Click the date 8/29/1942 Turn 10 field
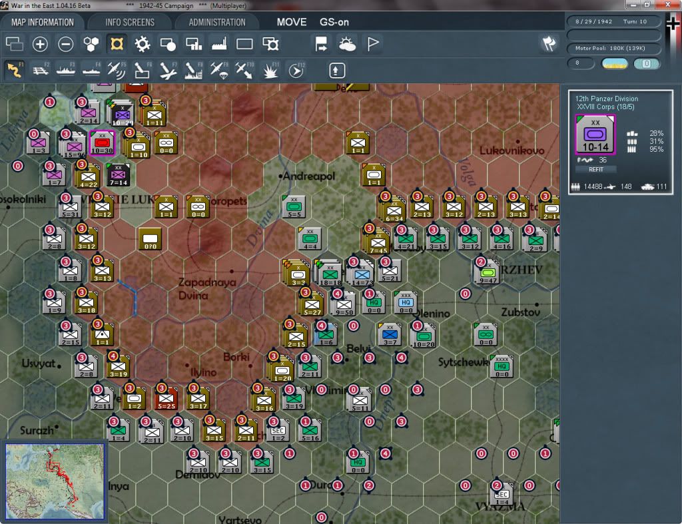The width and height of the screenshot is (682, 524). tap(613, 22)
